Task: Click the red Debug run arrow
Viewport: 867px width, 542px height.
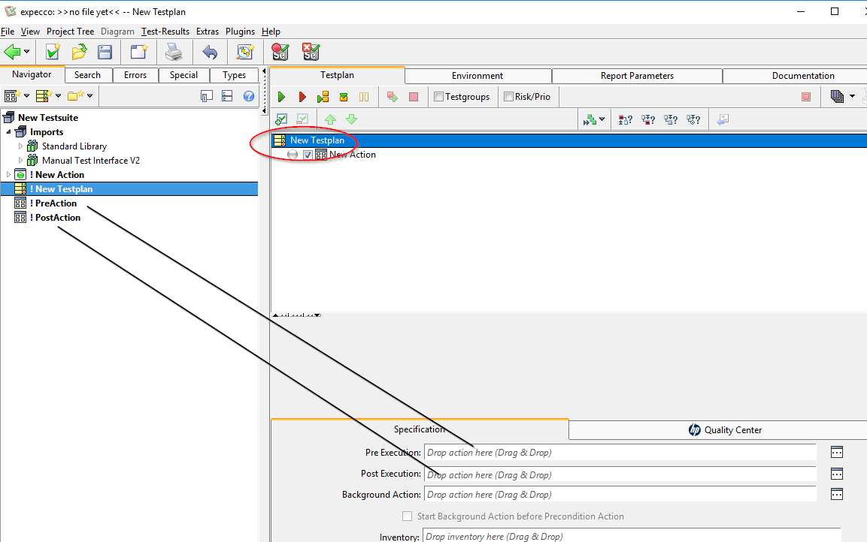Action: [302, 97]
